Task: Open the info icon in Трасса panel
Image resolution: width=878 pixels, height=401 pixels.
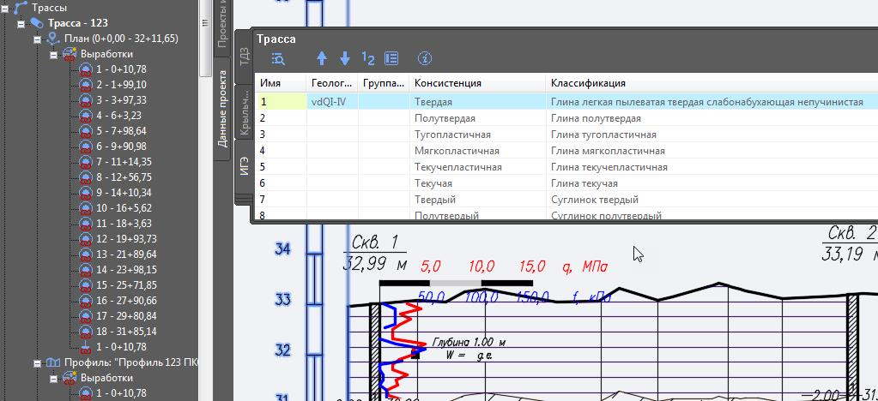Action: pos(425,58)
